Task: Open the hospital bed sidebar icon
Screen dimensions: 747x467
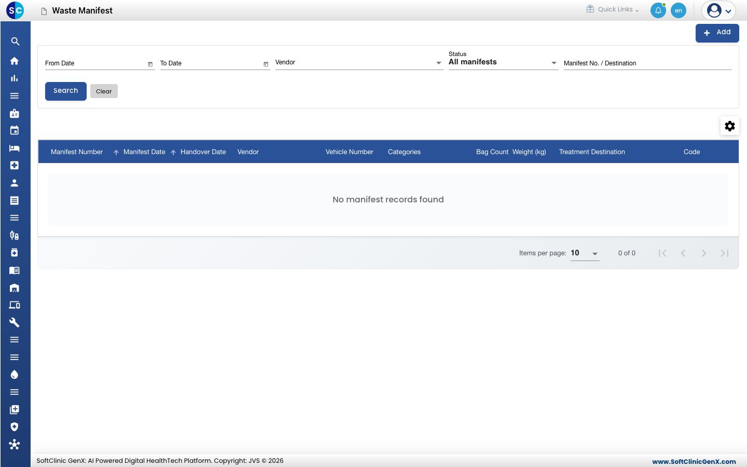Action: (x=15, y=148)
